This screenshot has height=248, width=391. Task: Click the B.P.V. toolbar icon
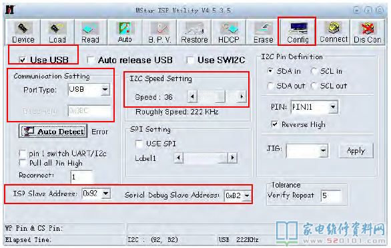159,33
